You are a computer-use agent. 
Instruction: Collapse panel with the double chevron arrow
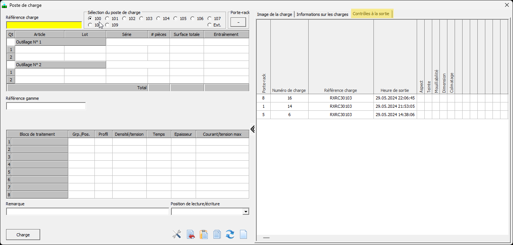(x=253, y=129)
